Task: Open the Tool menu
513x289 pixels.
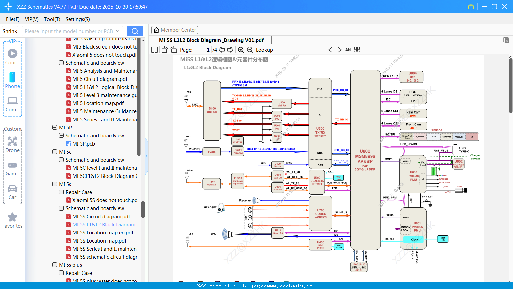Action: [x=52, y=19]
